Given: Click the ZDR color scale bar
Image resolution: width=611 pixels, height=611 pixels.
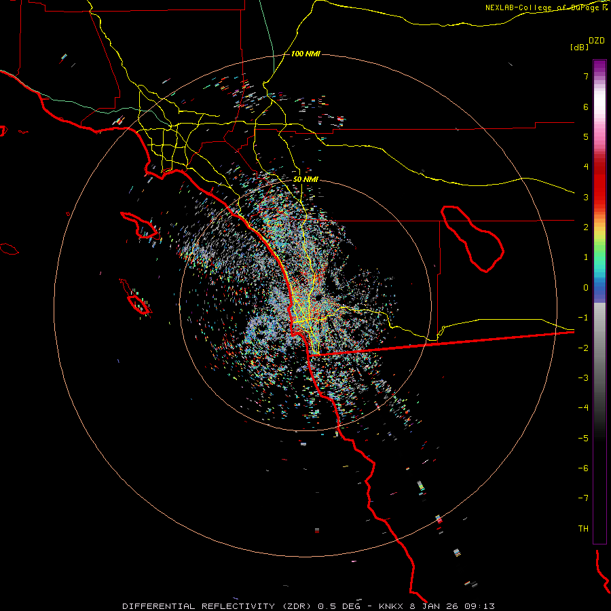Looking at the screenshot, I should (599, 301).
